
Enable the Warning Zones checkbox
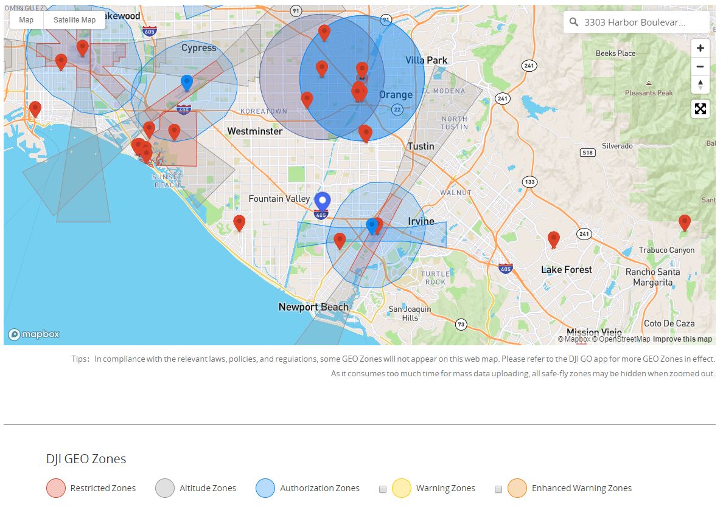click(x=382, y=488)
